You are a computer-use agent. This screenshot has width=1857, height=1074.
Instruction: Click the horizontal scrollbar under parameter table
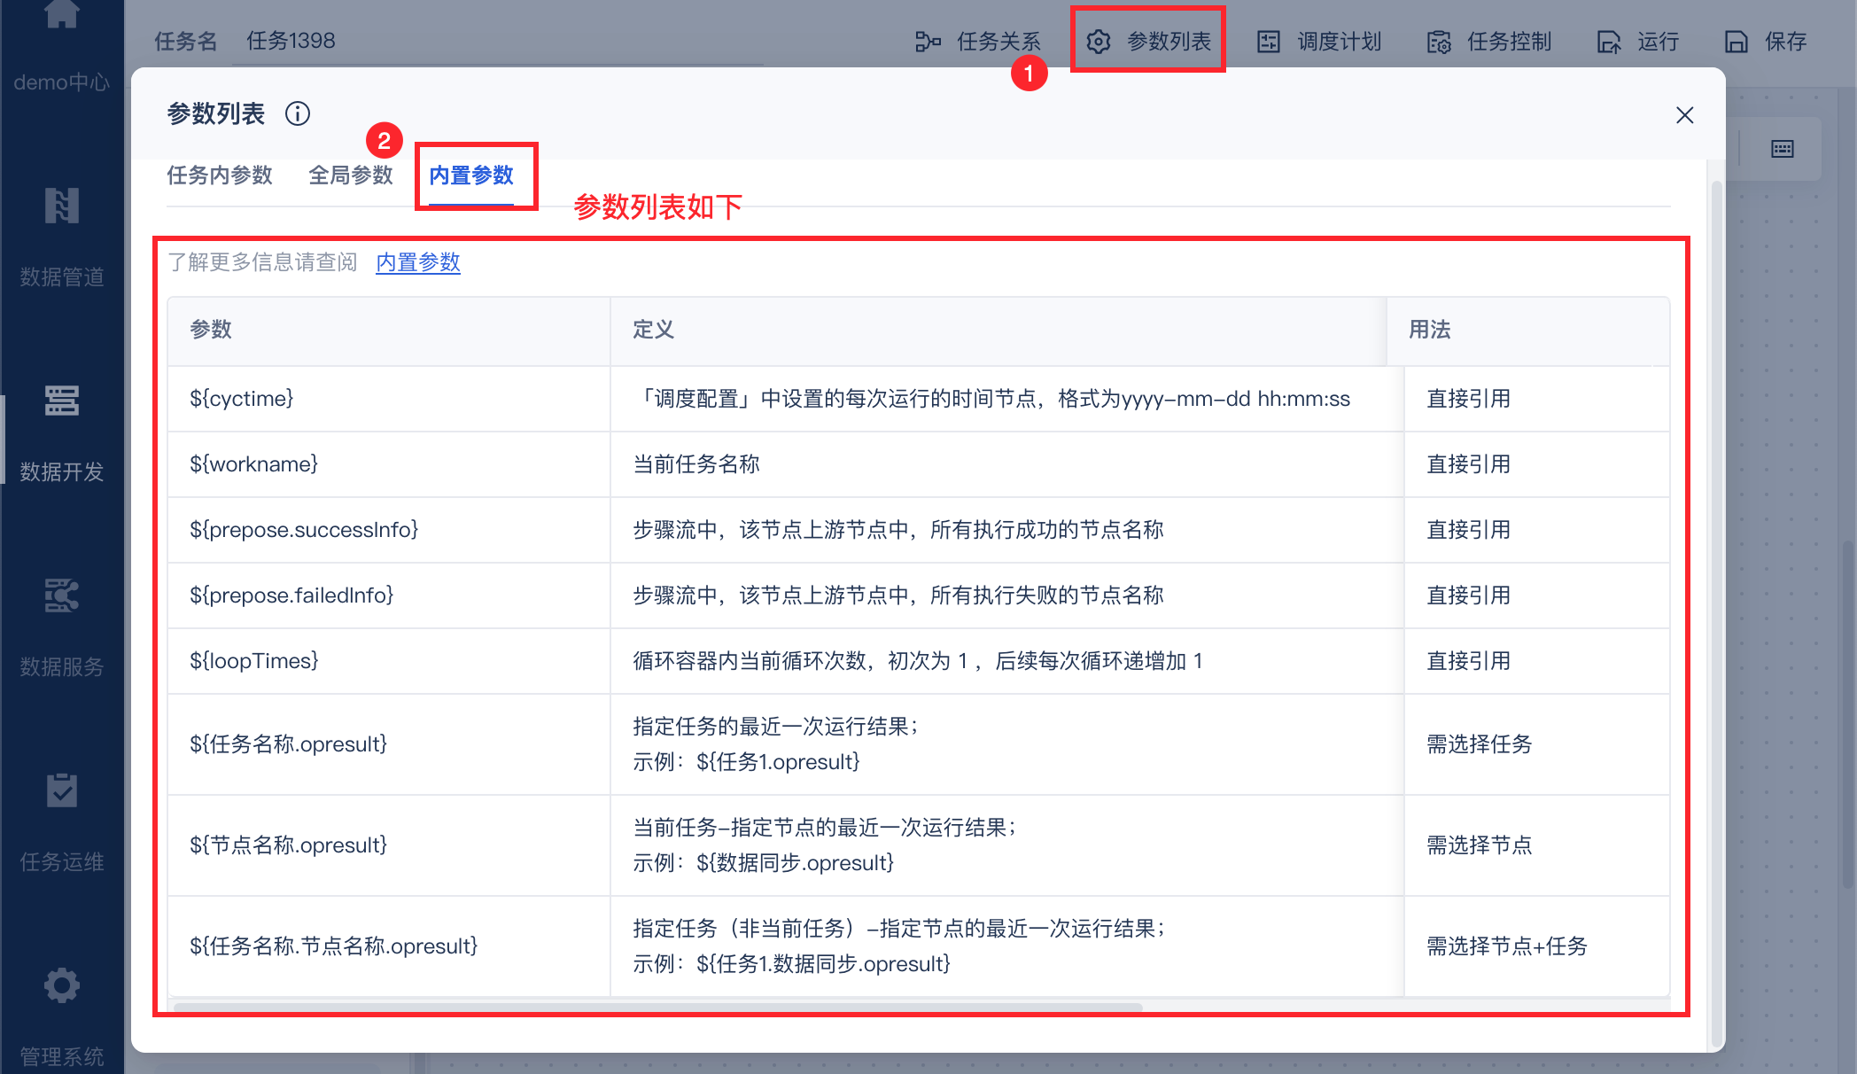pos(657,1007)
